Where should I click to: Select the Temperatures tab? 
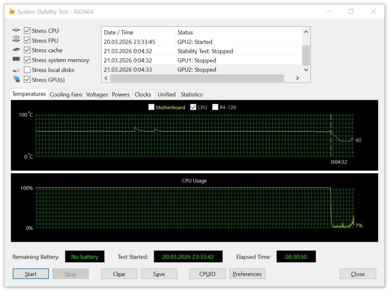[29, 94]
